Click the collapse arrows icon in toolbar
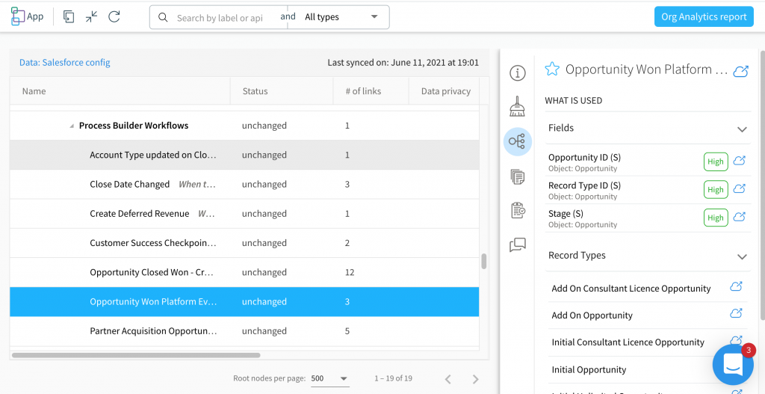This screenshot has width=765, height=394. pos(91,16)
